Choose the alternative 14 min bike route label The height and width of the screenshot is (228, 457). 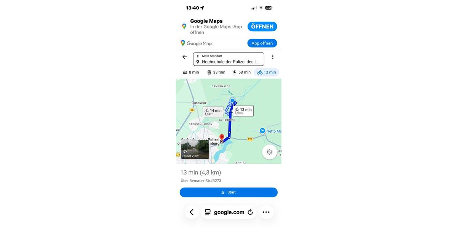213,112
